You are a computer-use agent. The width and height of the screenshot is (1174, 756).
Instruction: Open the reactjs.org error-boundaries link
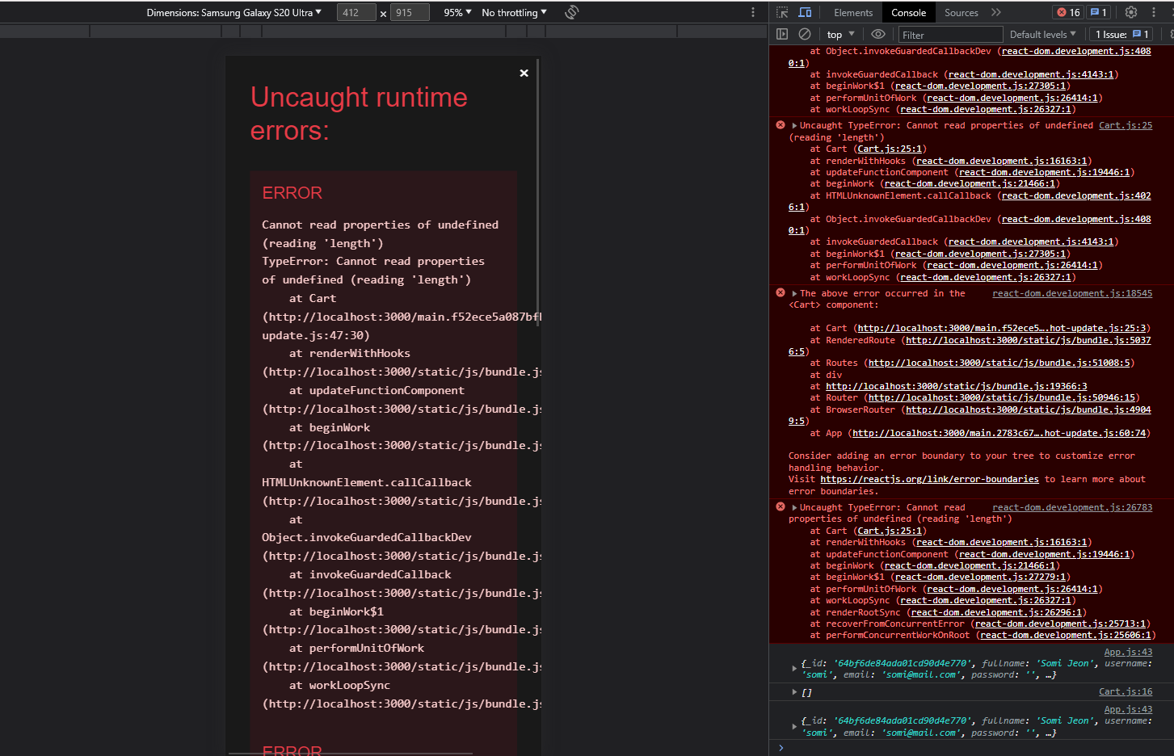[x=929, y=479]
